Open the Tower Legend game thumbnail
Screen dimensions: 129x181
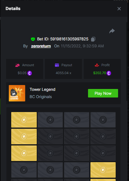click(x=17, y=93)
